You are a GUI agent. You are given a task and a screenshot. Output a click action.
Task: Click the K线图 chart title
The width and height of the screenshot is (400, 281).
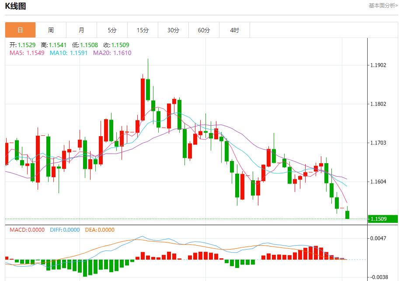(13, 5)
